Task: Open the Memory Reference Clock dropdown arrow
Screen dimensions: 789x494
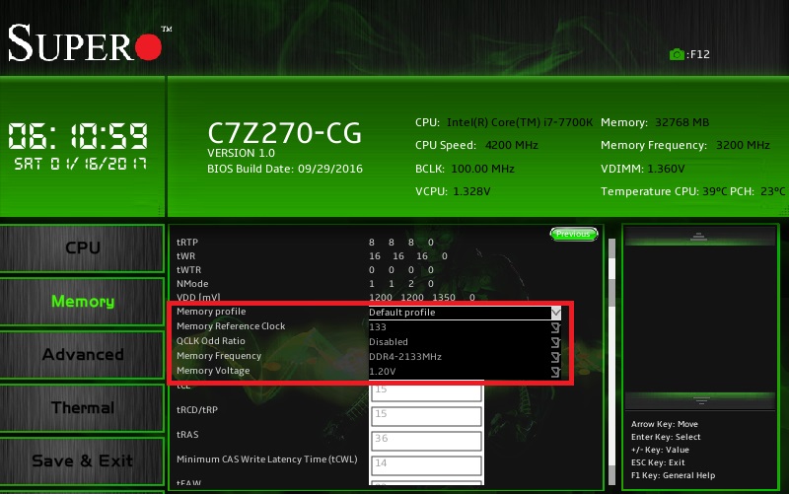Action: [x=555, y=327]
